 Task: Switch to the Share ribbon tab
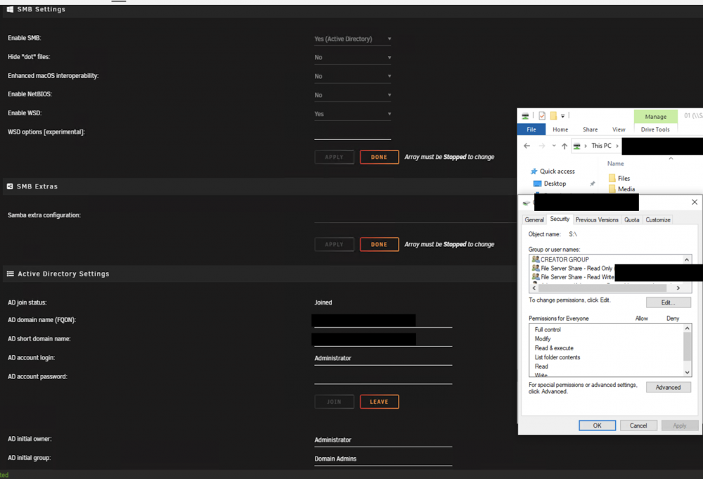(590, 129)
